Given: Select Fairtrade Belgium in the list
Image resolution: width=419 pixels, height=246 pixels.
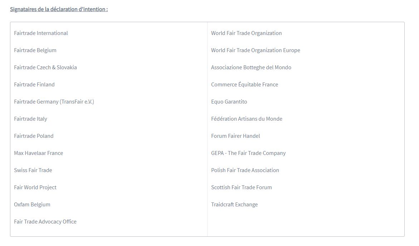Looking at the screenshot, I should 35,50.
